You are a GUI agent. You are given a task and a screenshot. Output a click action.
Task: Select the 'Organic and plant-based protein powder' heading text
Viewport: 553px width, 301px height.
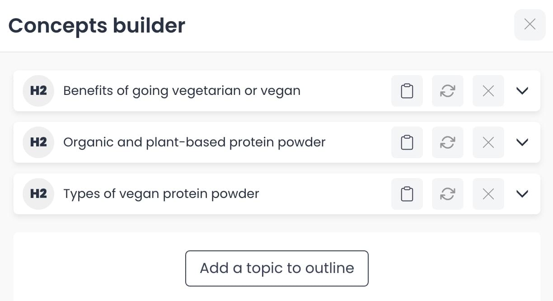194,142
